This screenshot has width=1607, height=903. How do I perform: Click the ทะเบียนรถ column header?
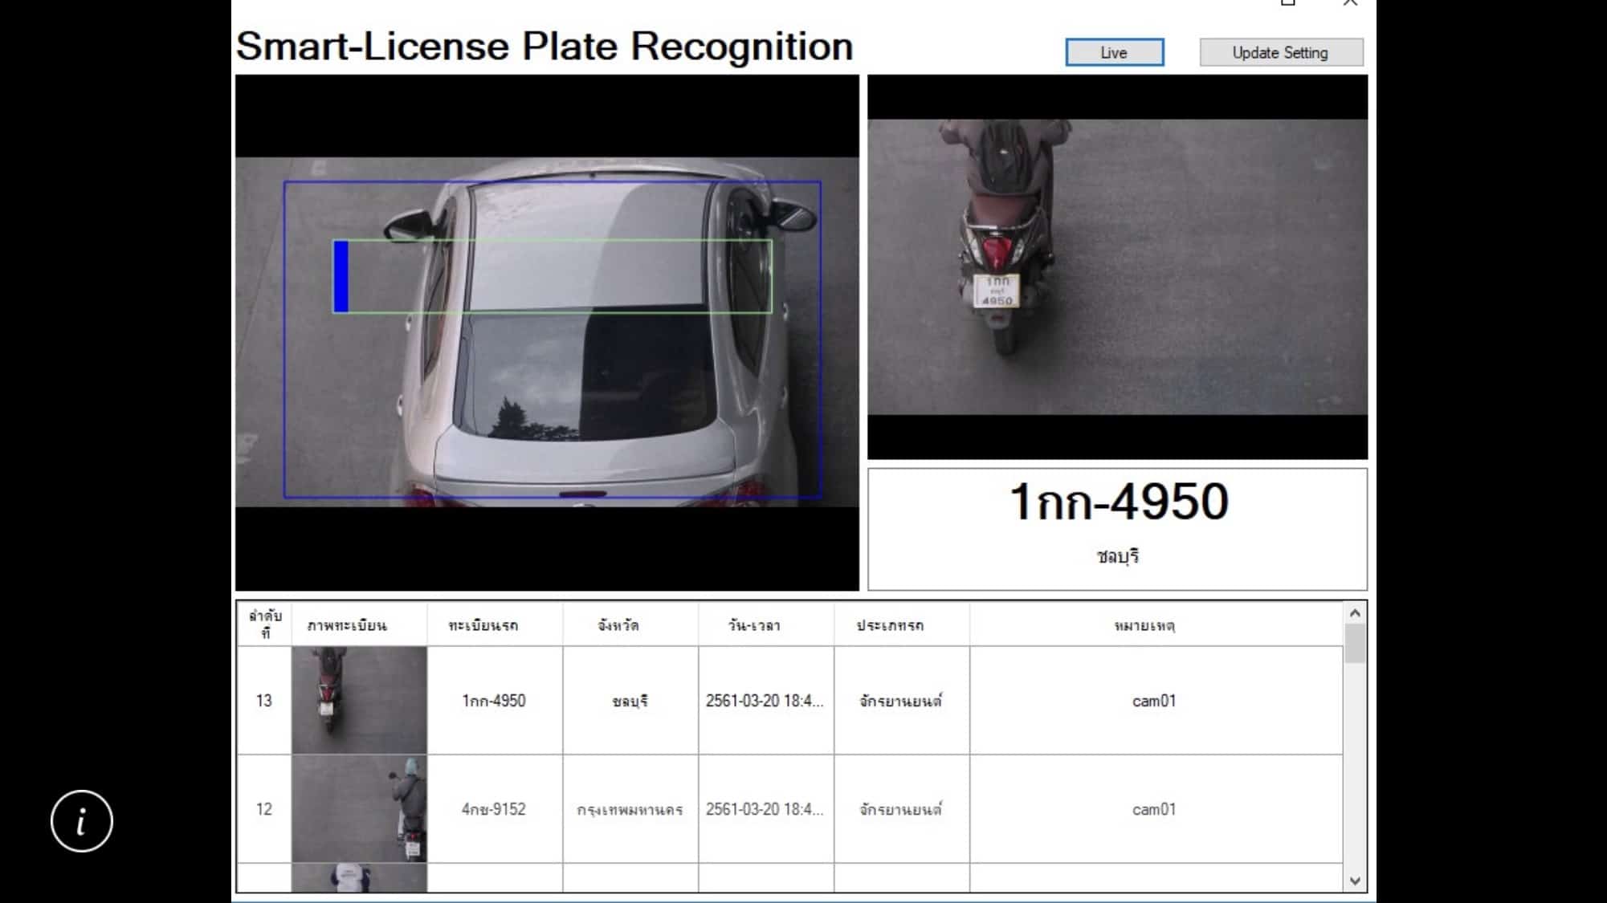click(x=483, y=625)
